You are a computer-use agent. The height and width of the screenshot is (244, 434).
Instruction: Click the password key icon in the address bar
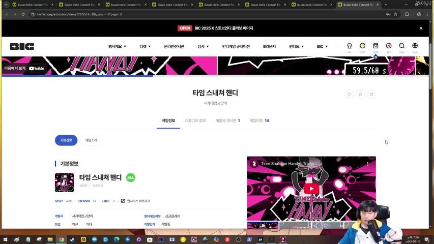coord(388,14)
